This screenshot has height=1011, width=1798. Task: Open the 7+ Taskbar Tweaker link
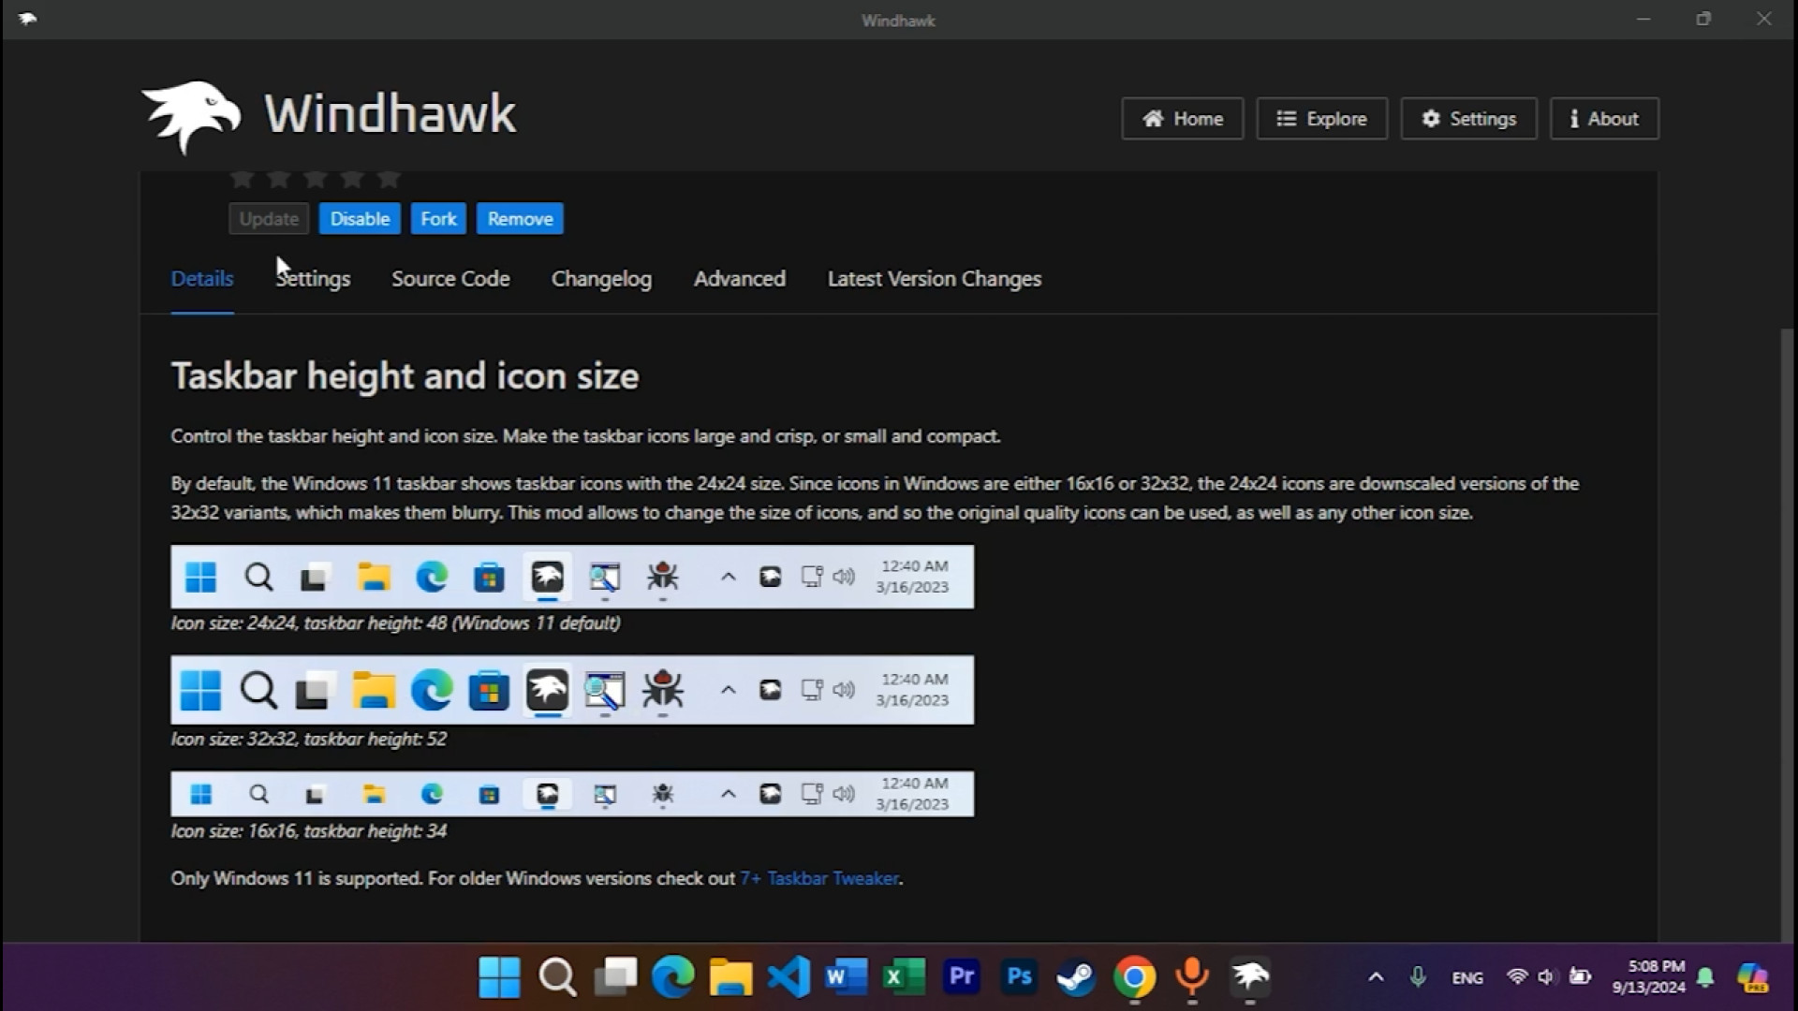[x=819, y=878]
